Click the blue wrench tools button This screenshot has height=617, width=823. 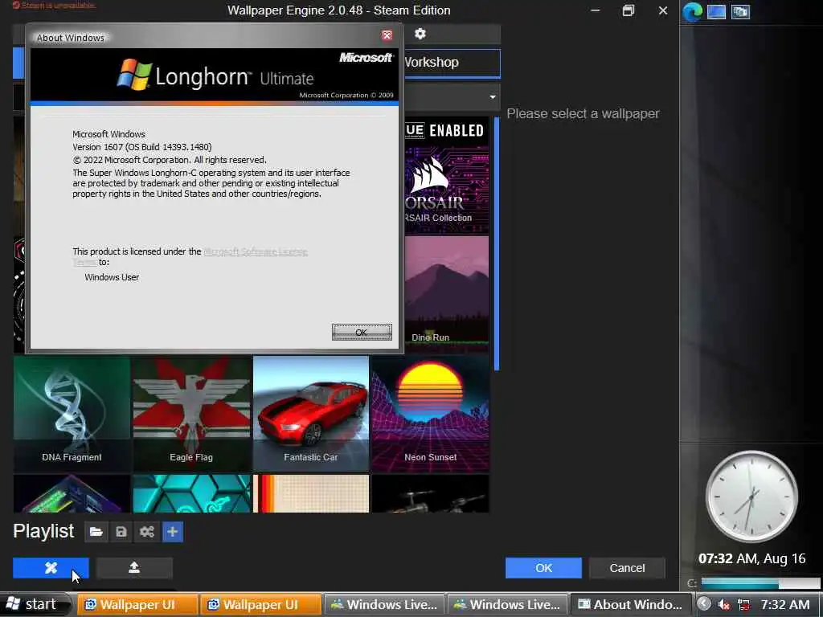51,568
